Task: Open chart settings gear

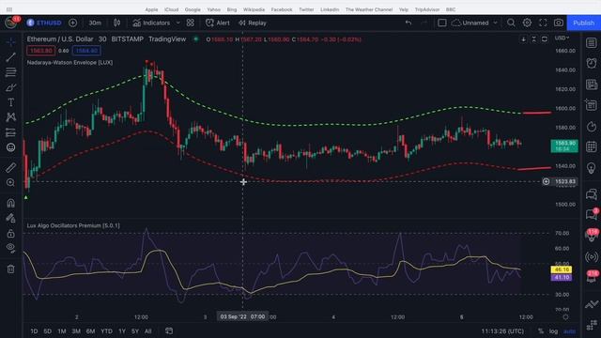Action: coord(527,23)
